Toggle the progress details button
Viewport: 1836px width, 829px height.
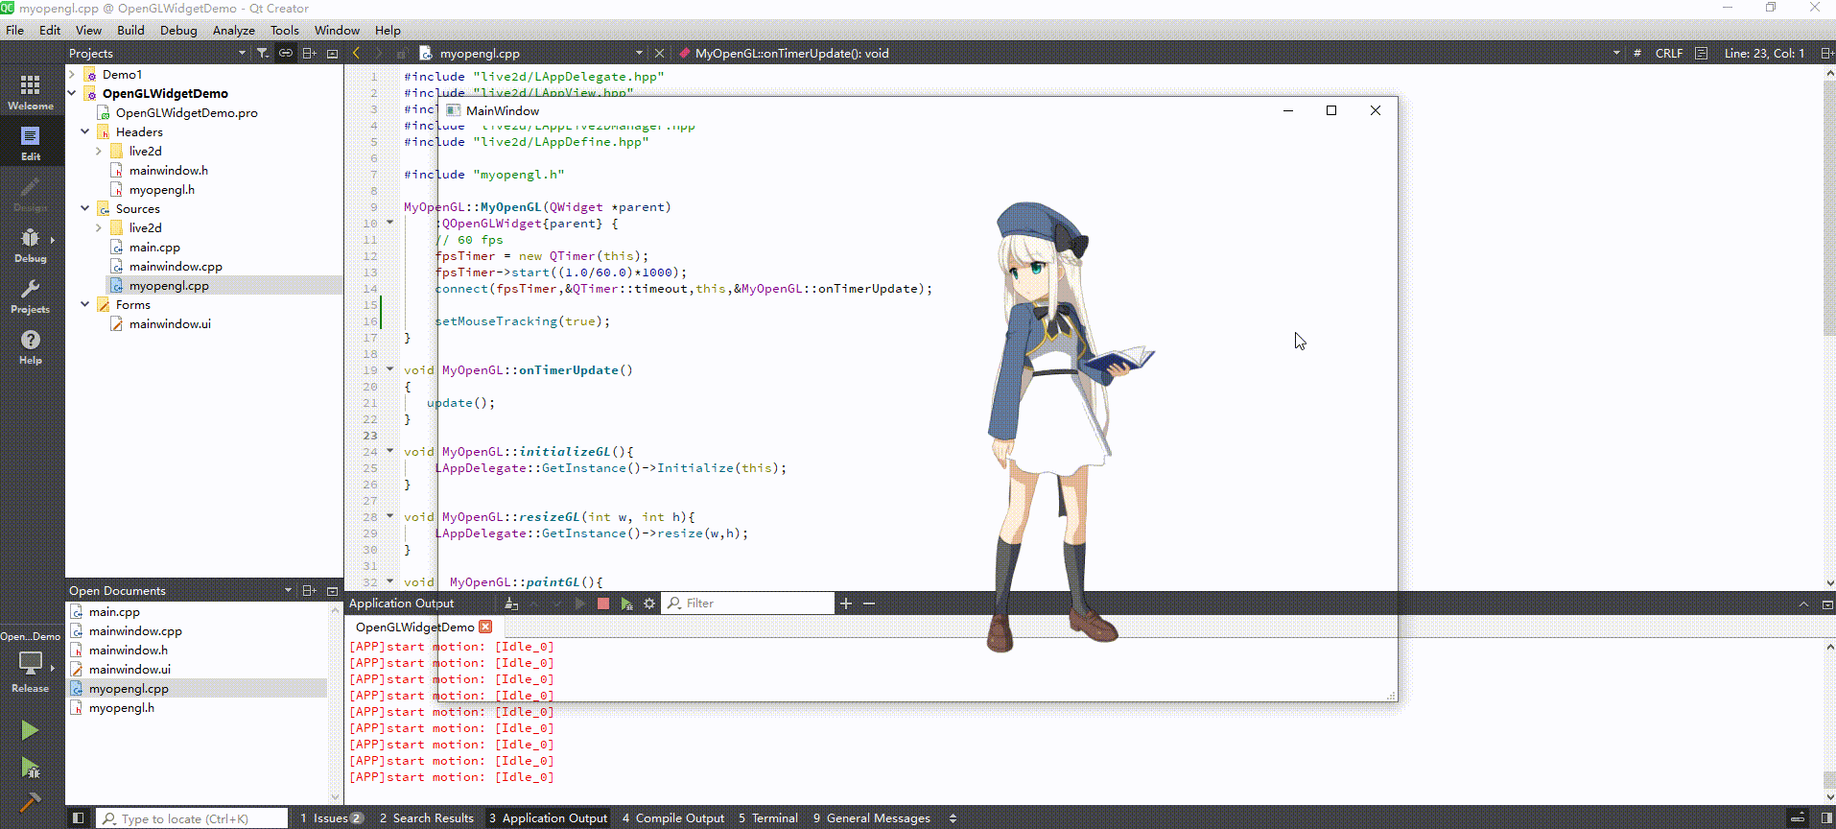coord(1799,818)
